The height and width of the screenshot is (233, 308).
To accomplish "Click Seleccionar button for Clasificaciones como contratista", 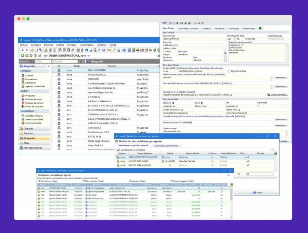I will [x=281, y=78].
